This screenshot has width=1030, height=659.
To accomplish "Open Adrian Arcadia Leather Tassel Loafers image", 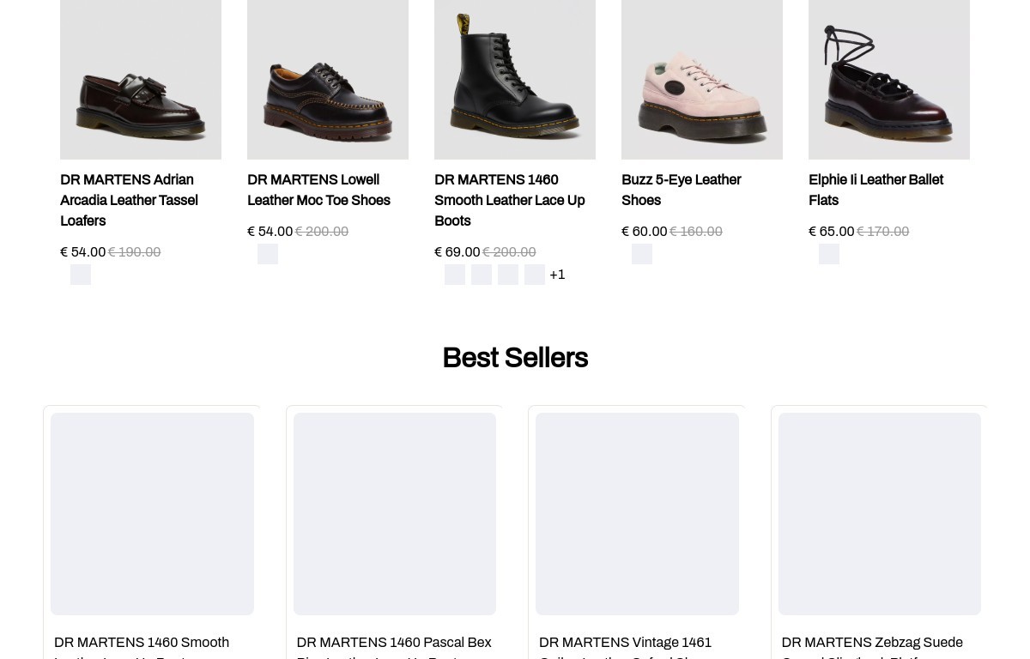I will [141, 79].
